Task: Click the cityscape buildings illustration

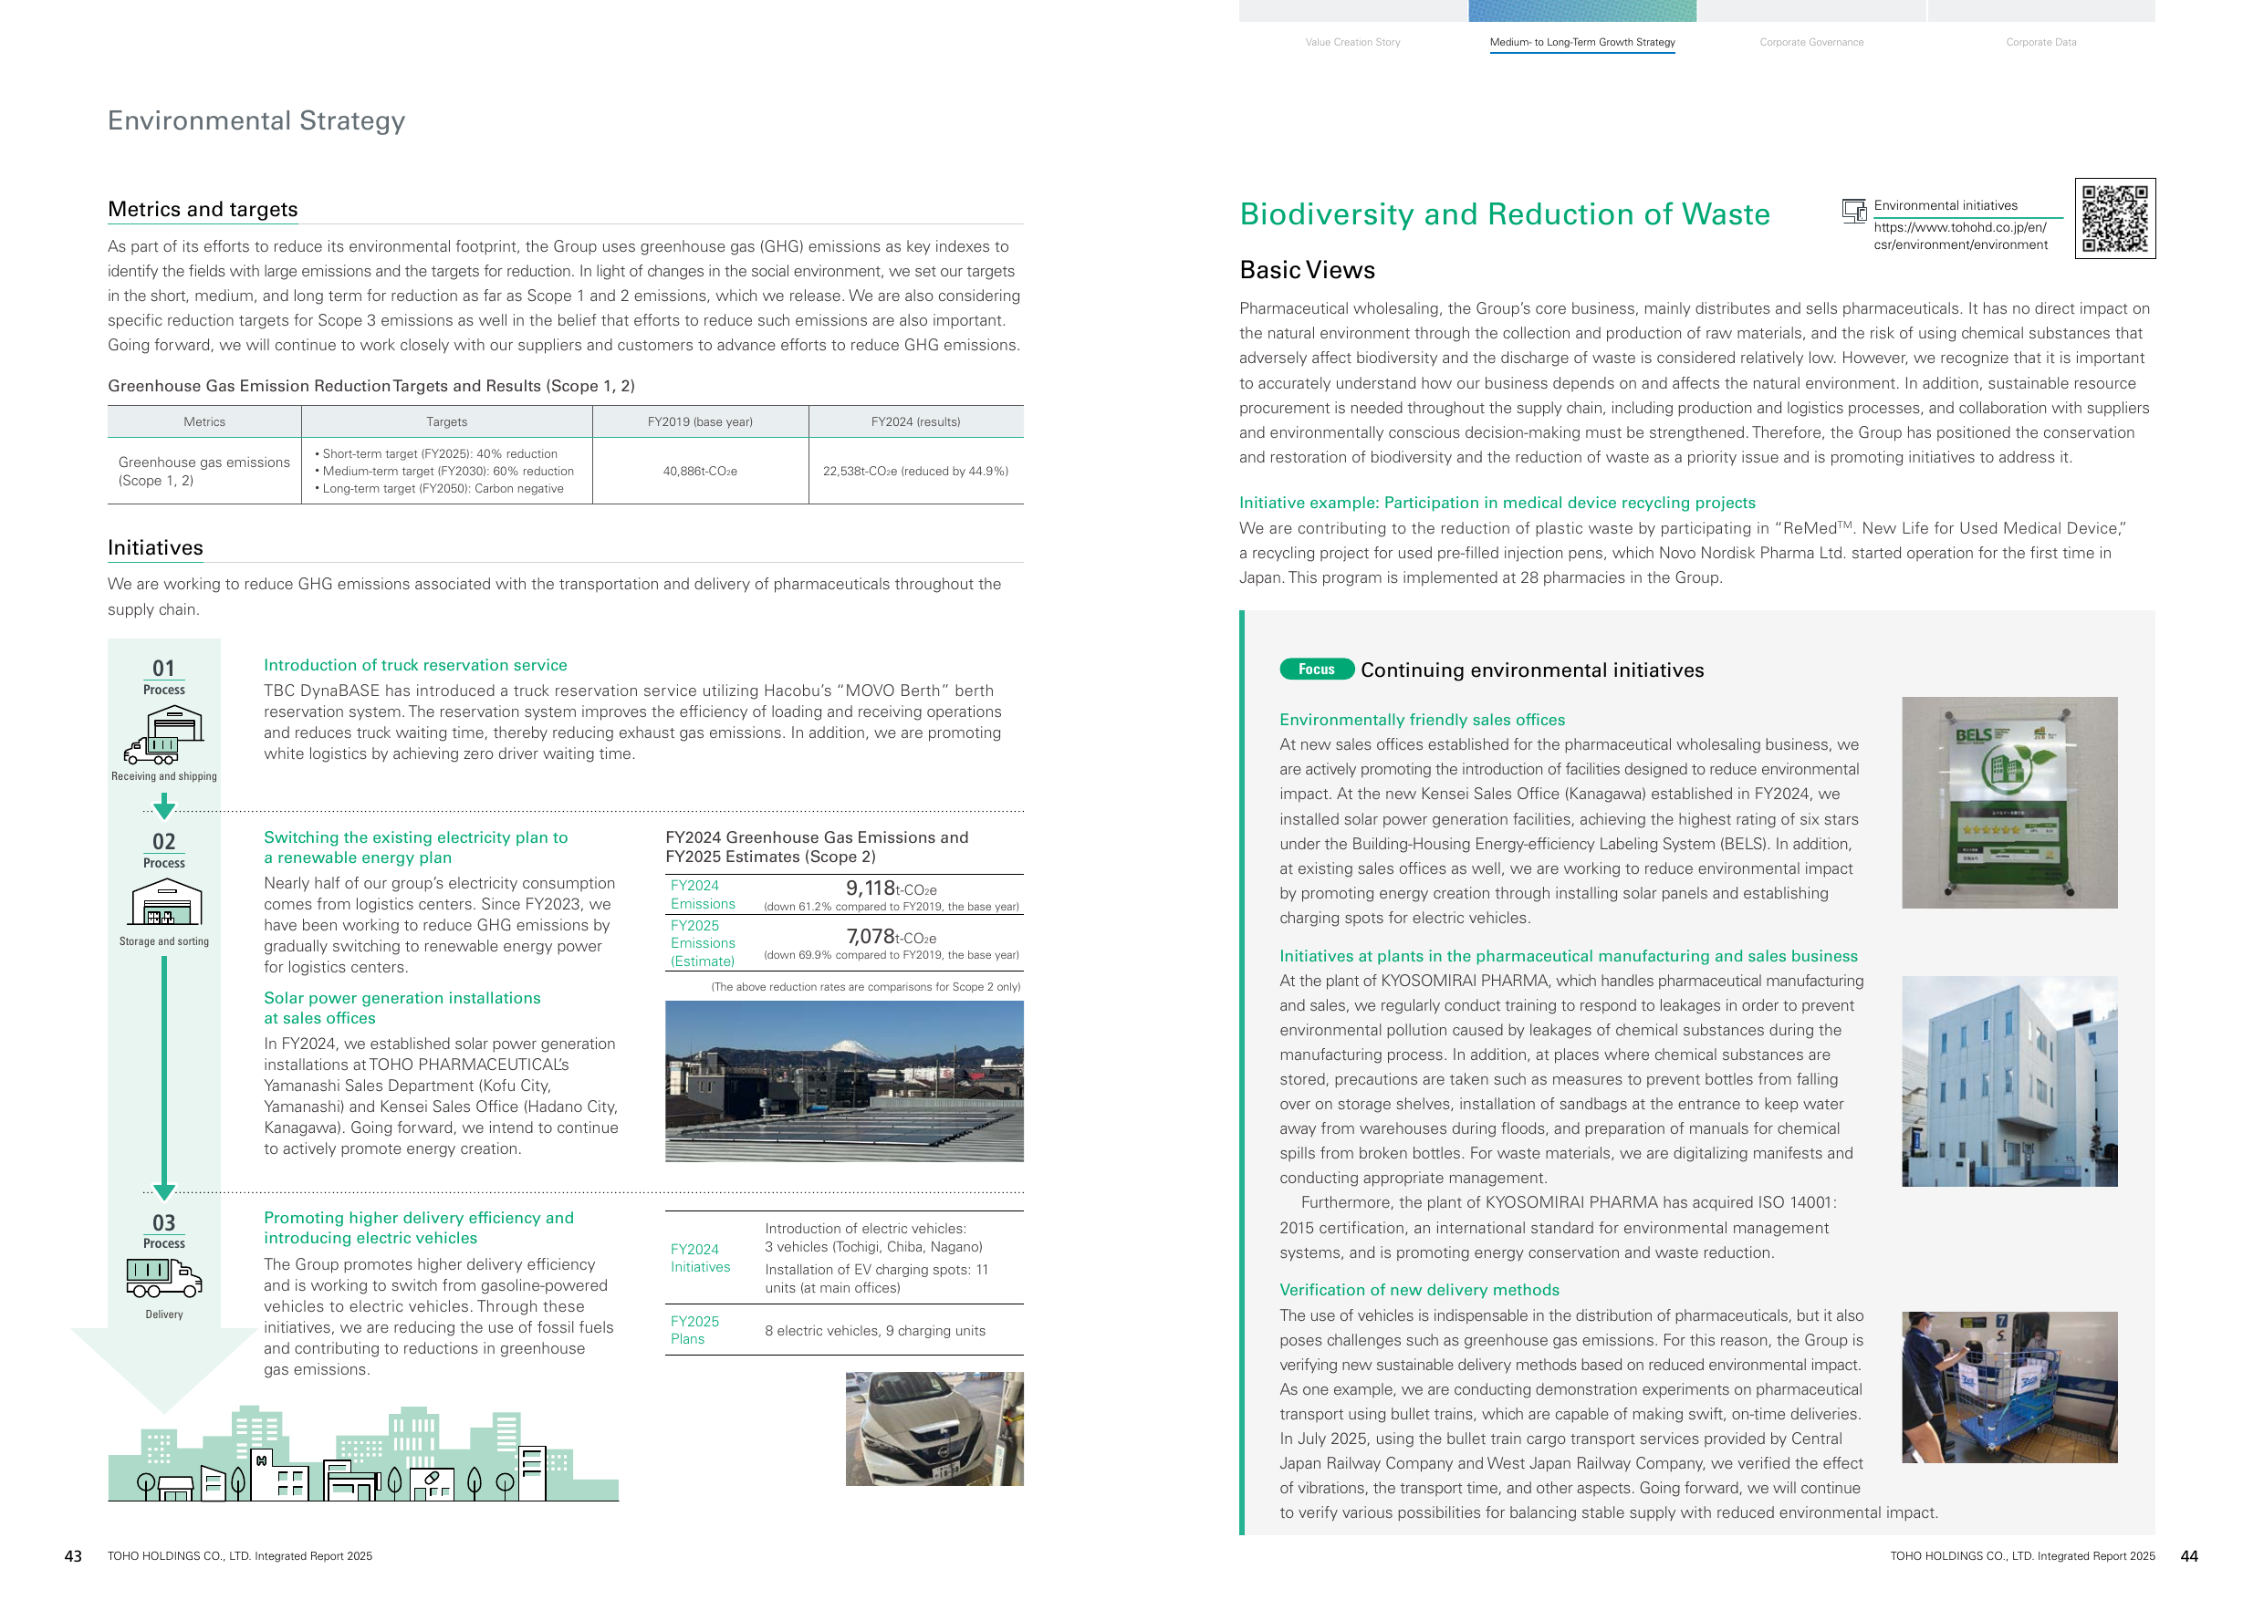Action: point(363,1453)
